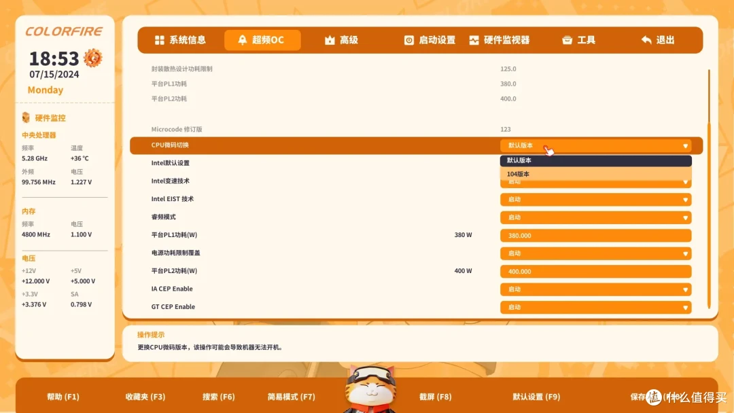Viewport: 734px width, 413px height.
Task: Open the 睿频模式 dropdown
Action: pos(595,217)
